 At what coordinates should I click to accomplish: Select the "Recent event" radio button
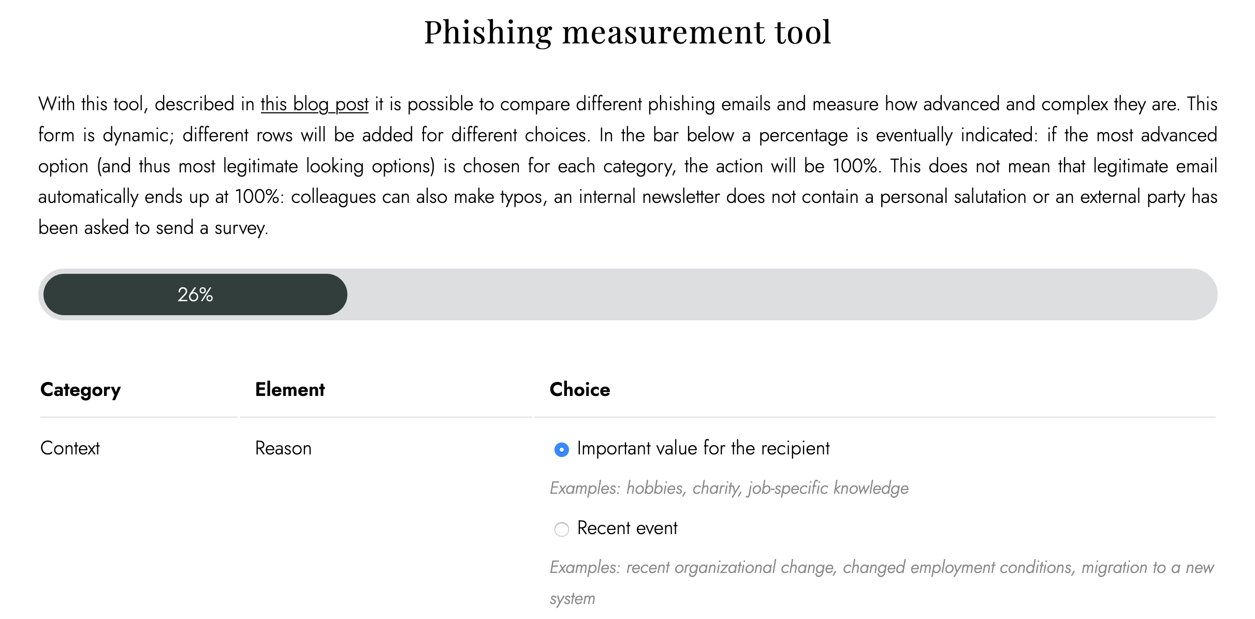(561, 529)
